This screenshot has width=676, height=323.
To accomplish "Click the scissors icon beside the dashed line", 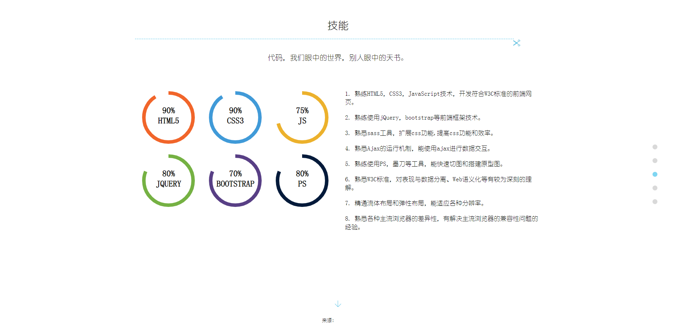I will tap(516, 43).
